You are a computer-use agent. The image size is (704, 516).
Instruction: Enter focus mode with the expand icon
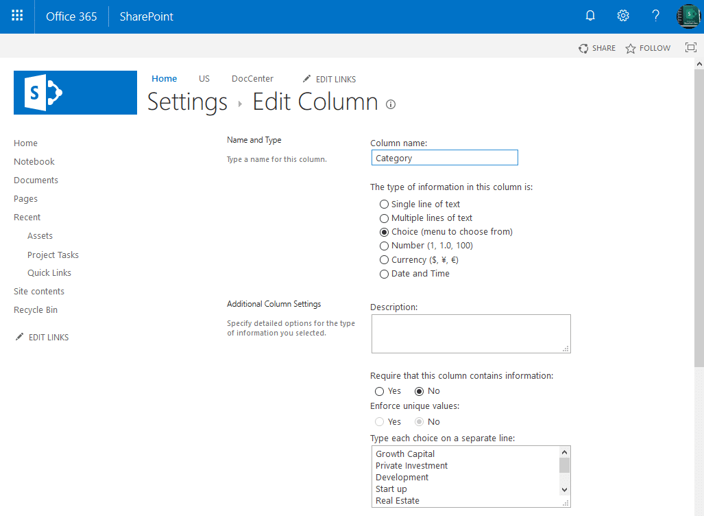pos(691,48)
